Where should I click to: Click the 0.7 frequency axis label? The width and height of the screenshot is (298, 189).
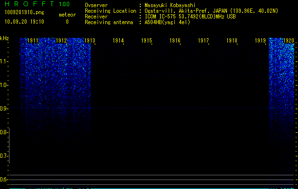pos(3,156)
